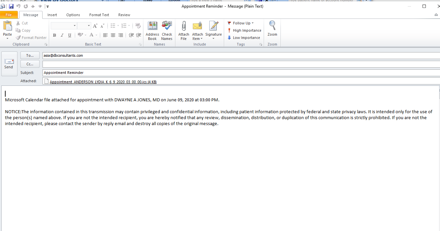Open the Format Text ribbon tab
The image size is (440, 231).
tap(99, 15)
